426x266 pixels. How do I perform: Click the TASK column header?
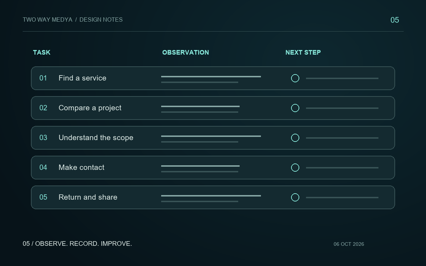(42, 52)
